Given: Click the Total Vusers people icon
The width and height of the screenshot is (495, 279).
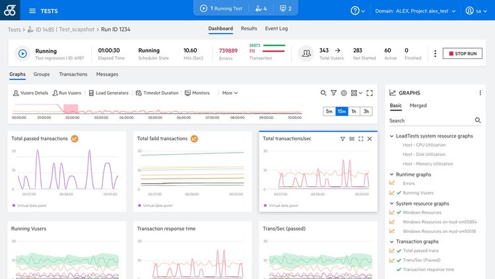Looking at the screenshot, I should pyautogui.click(x=306, y=53).
